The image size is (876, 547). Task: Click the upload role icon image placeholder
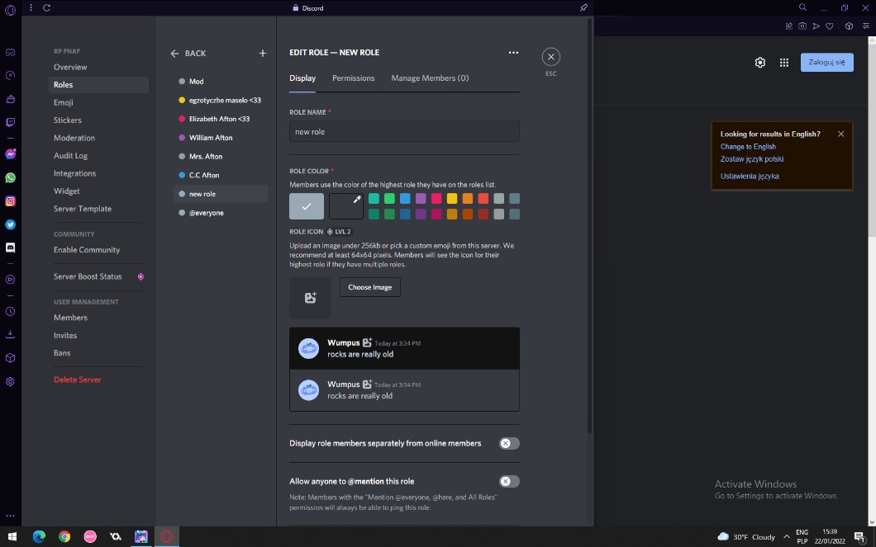pos(310,298)
